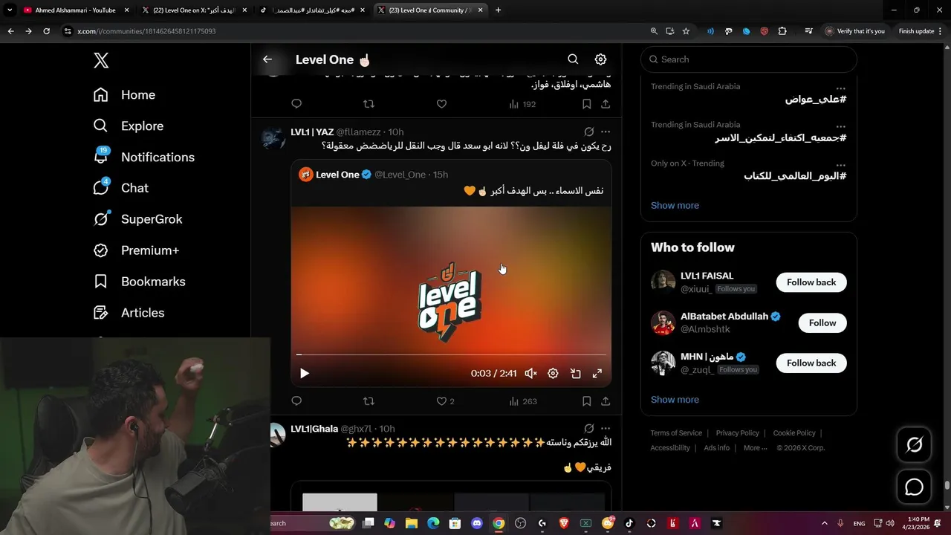
Task: Click the back arrow beside Level One
Action: (267, 59)
